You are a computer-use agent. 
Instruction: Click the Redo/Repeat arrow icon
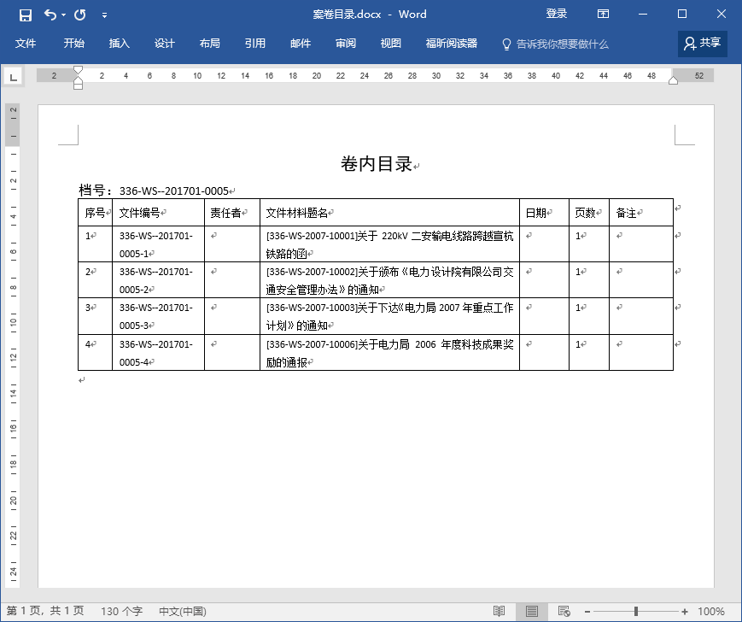click(80, 15)
